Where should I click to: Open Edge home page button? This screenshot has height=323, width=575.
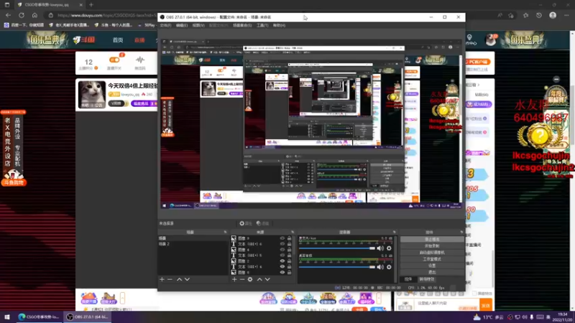click(34, 15)
